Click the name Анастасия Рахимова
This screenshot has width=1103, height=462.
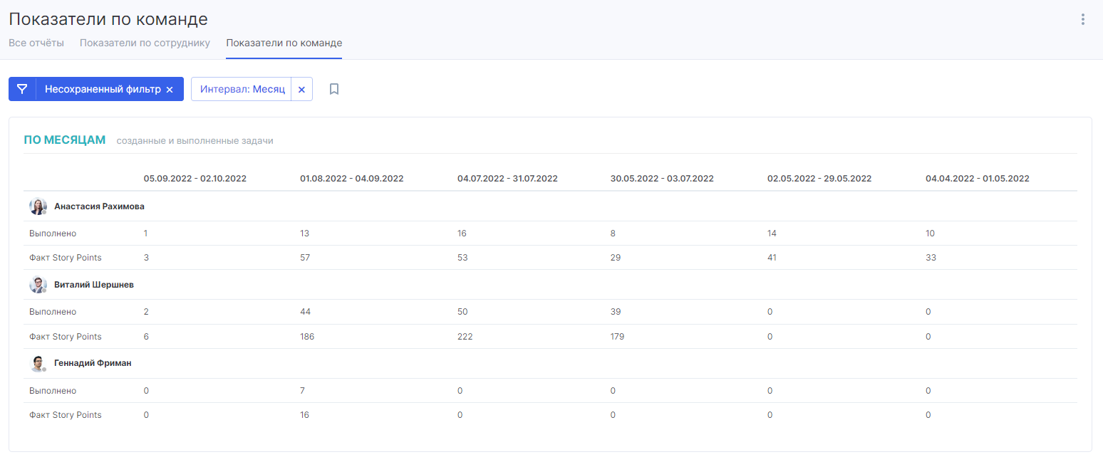99,206
